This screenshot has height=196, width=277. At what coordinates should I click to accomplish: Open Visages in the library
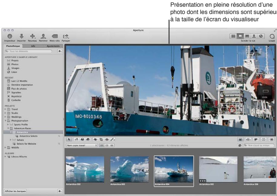[15, 68]
